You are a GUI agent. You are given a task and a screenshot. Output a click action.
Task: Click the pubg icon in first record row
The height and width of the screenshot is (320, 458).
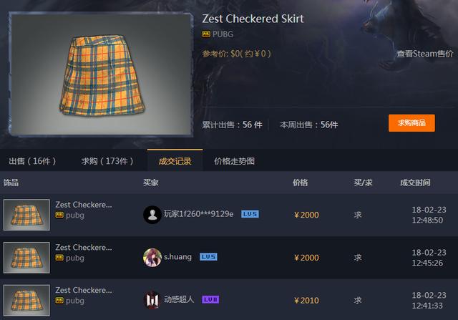click(x=59, y=215)
